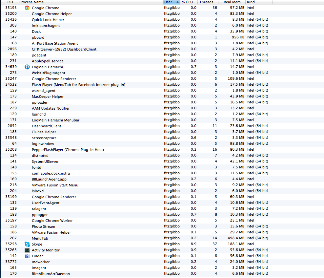Select QTKitServer-(2852) DashboardClient row
This screenshot has height=278, width=324.
click(162, 49)
